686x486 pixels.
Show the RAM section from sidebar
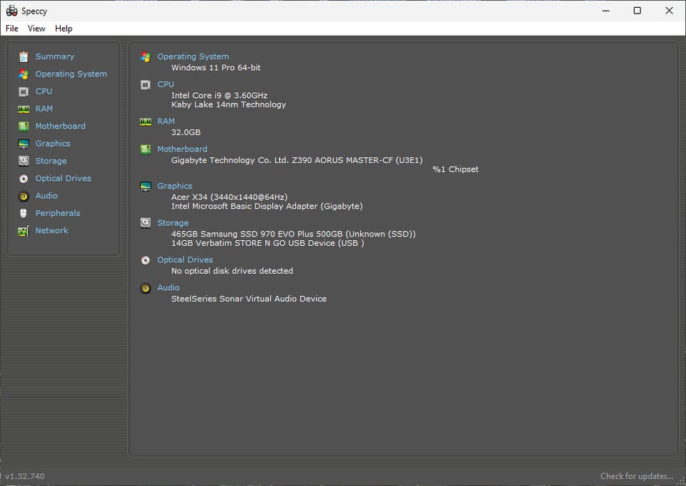(44, 109)
